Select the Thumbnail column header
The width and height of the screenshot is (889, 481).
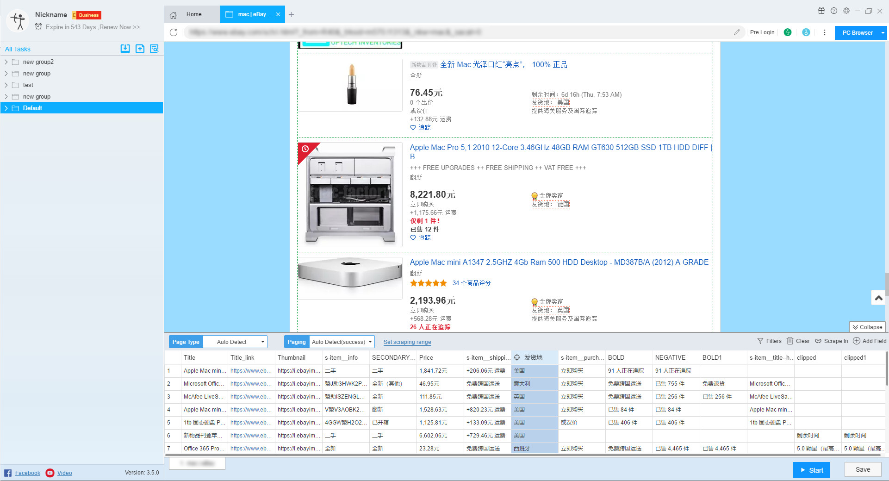coord(298,357)
